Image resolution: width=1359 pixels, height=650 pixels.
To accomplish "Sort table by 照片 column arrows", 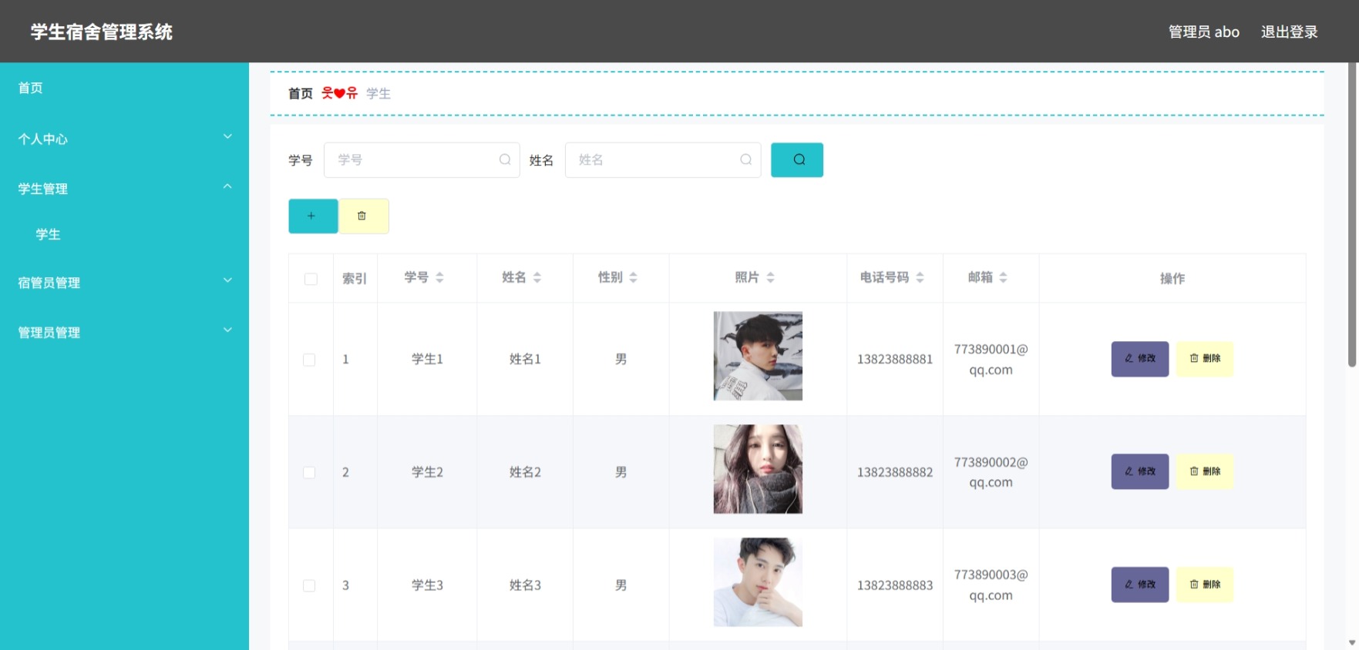I will click(x=770, y=277).
